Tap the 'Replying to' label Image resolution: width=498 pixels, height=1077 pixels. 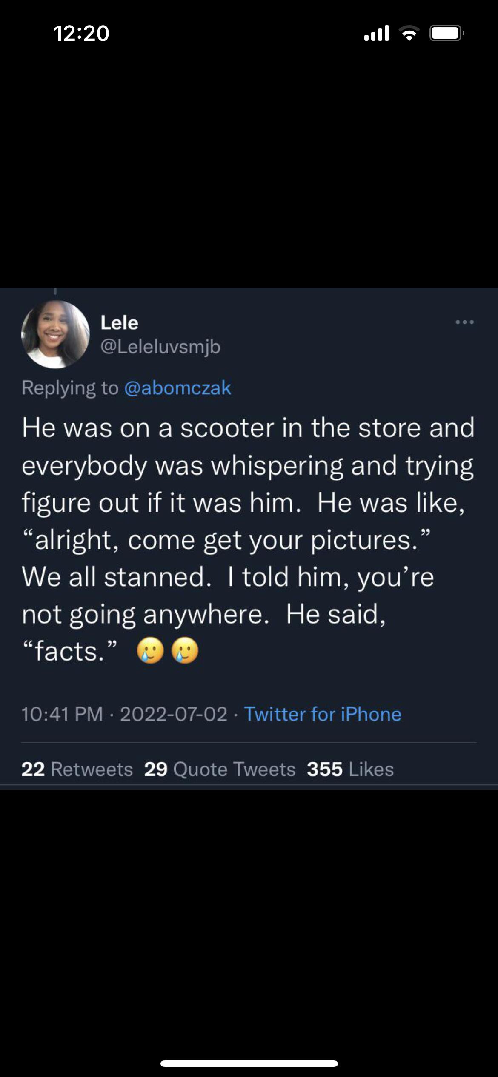[70, 388]
